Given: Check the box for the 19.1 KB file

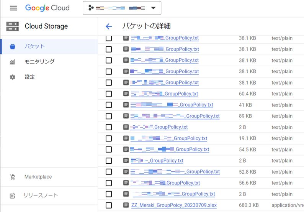Looking at the screenshot, I should pyautogui.click(x=109, y=138).
